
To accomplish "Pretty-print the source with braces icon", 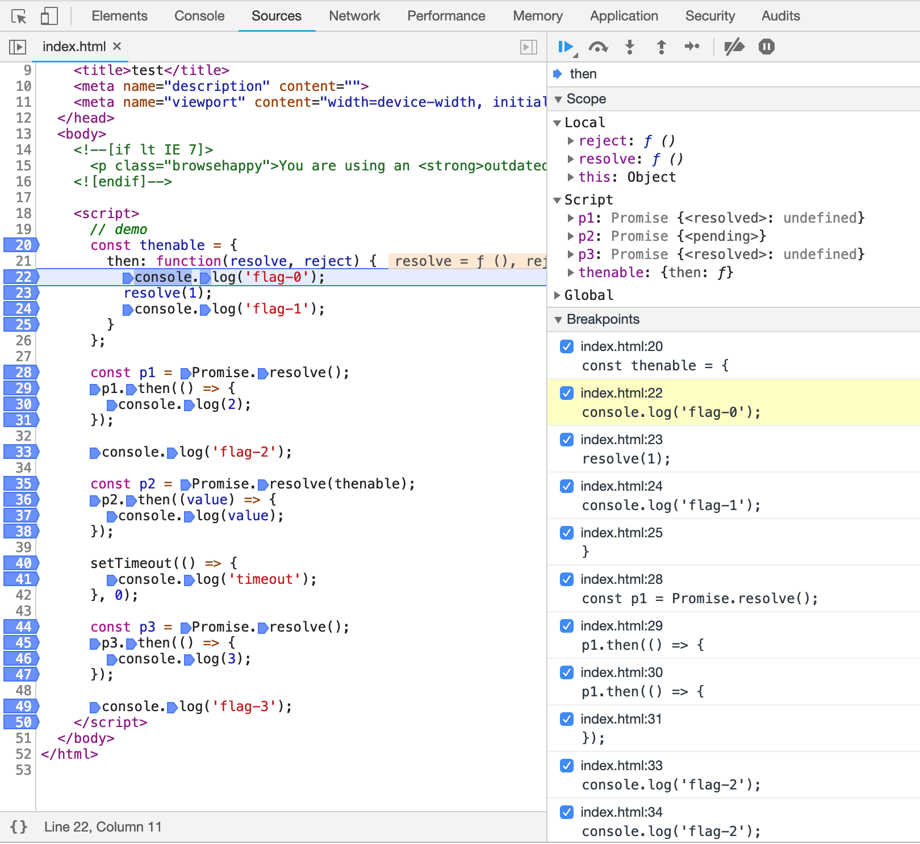I will pyautogui.click(x=19, y=826).
